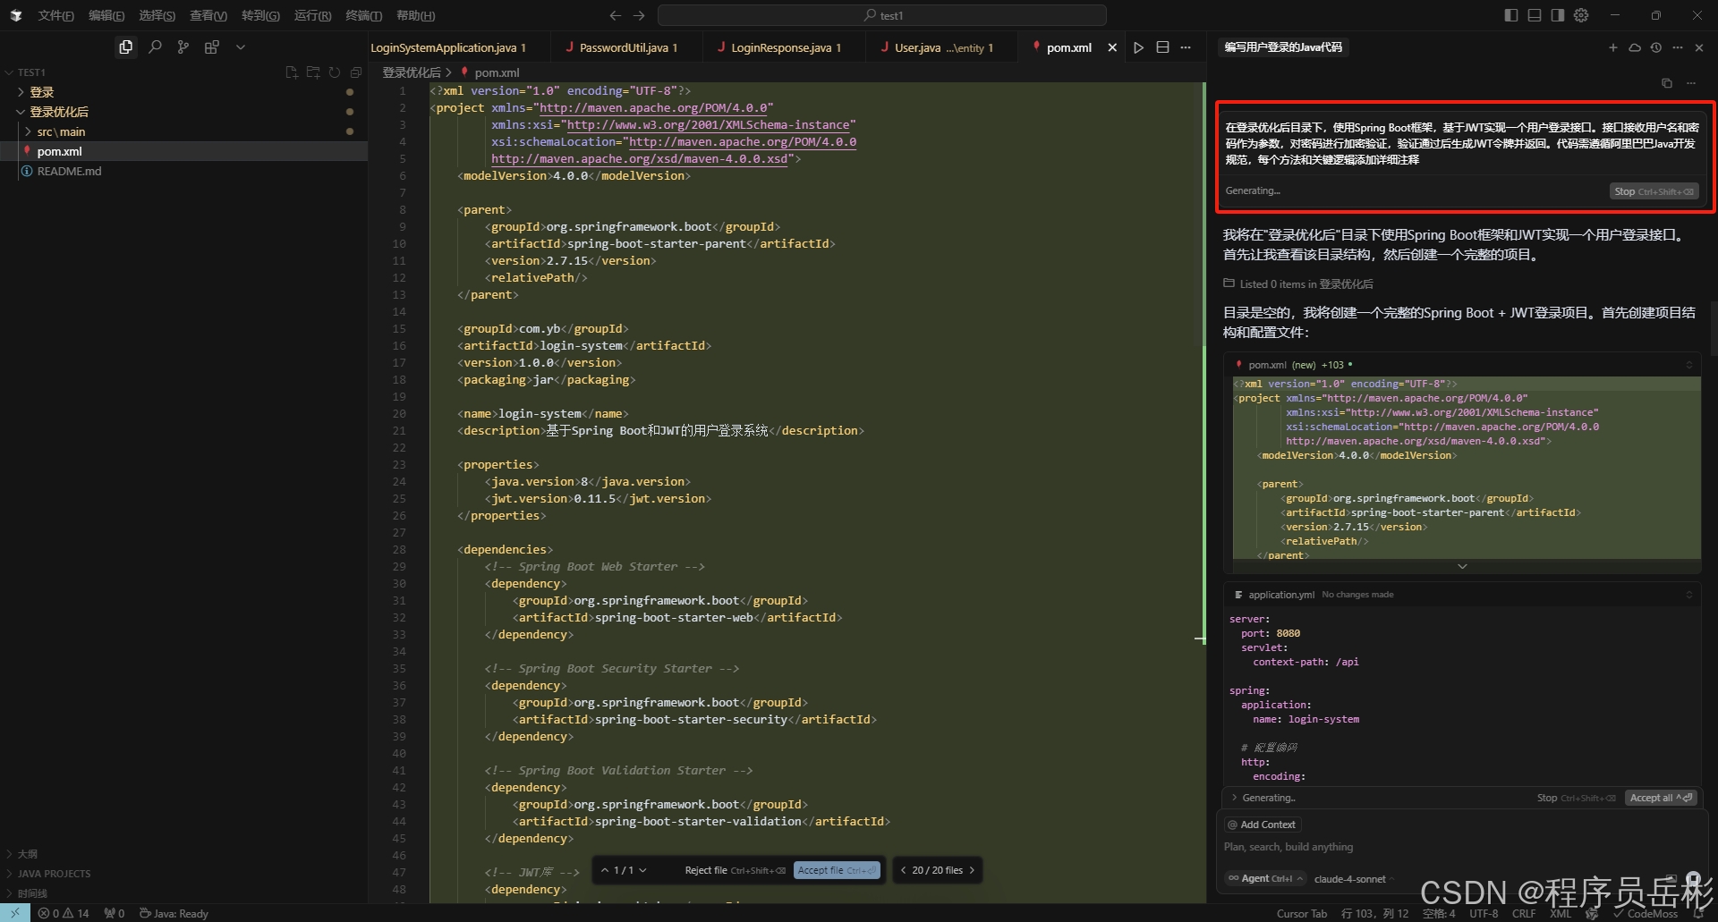
Task: Run the pom.xml file with play icon
Action: tap(1138, 47)
